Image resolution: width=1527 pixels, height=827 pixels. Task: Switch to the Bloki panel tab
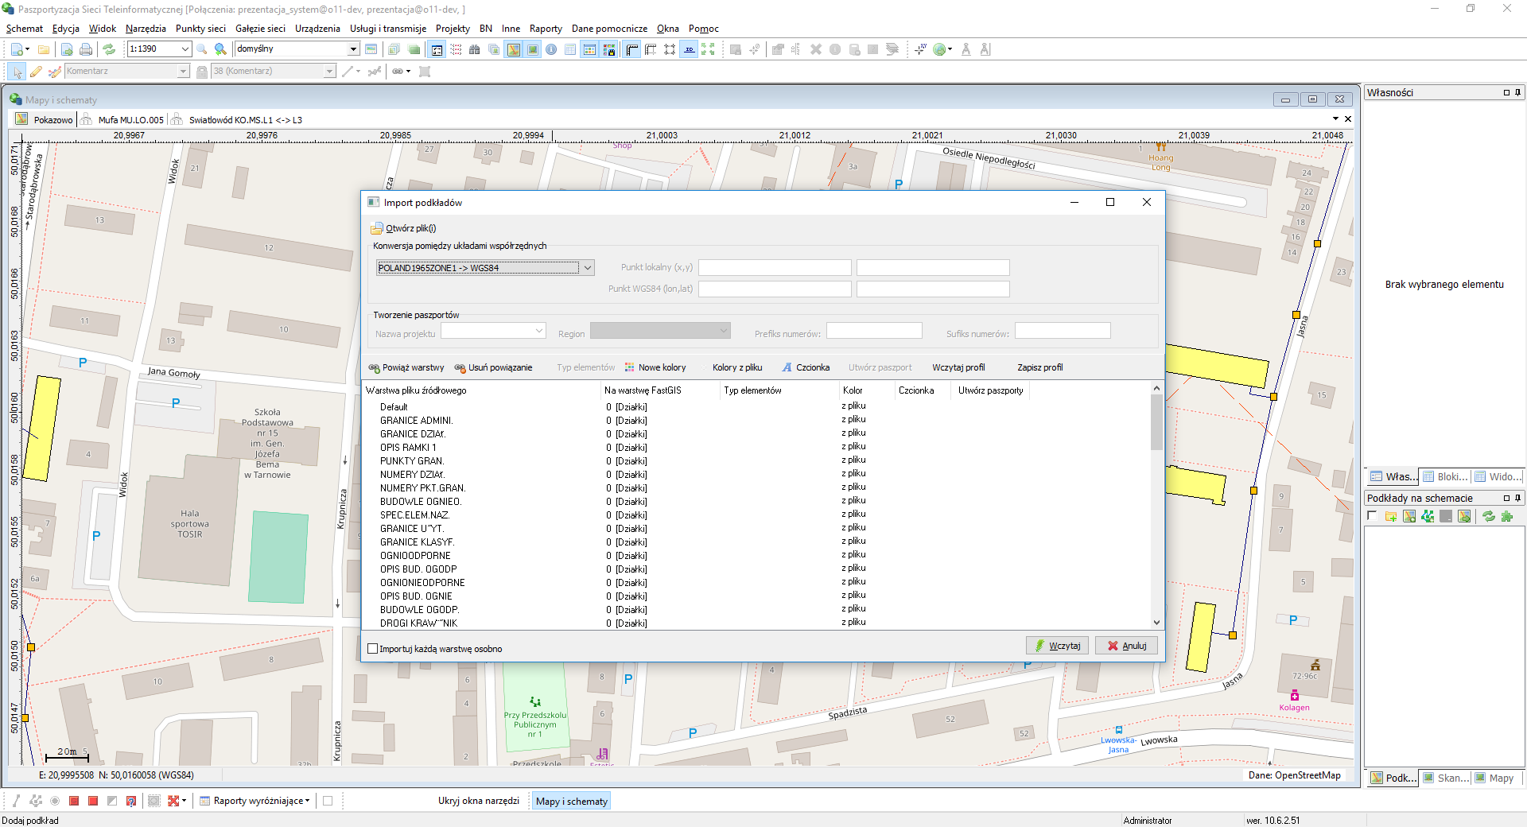coord(1445,477)
